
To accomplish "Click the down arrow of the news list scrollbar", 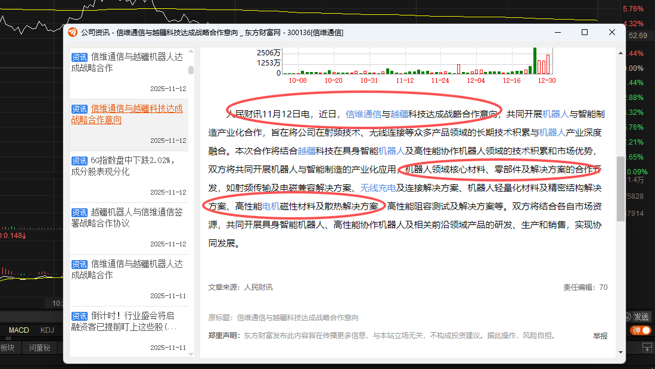I will click(191, 354).
